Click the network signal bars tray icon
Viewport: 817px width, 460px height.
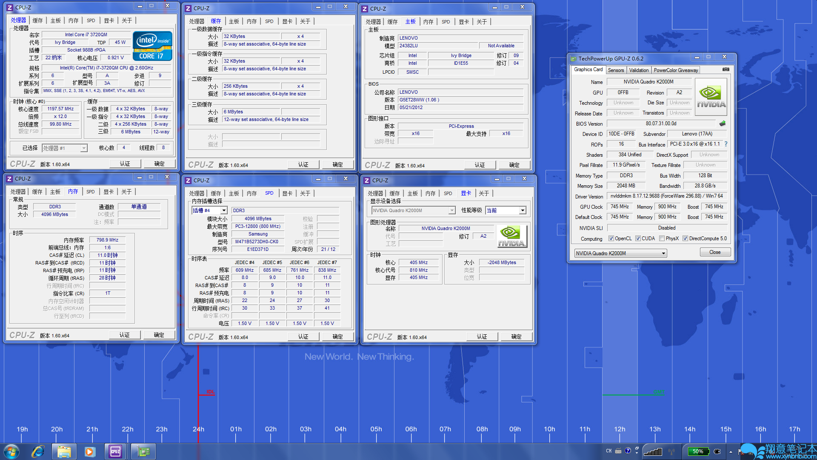pos(653,451)
